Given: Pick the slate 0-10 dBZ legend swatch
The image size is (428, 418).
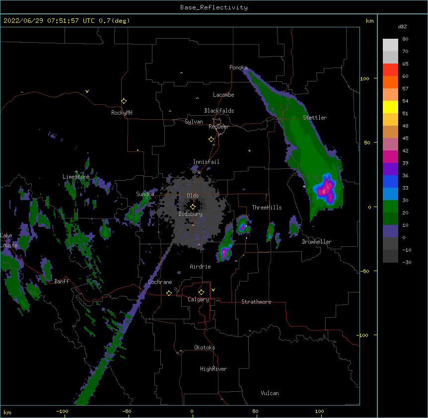Looking at the screenshot, I should tap(390, 231).
